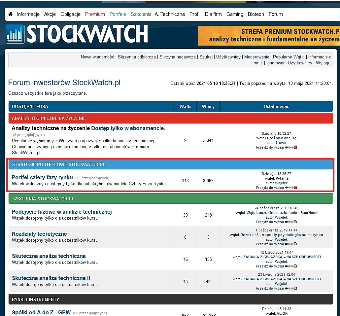The width and height of the screenshot is (340, 316).
Task: Open the Premium menu item
Action: pyautogui.click(x=95, y=14)
